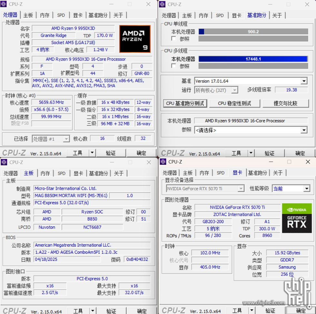Click the GPU 代号 value GB203-200
316x314 pixels.
pyautogui.click(x=213, y=221)
